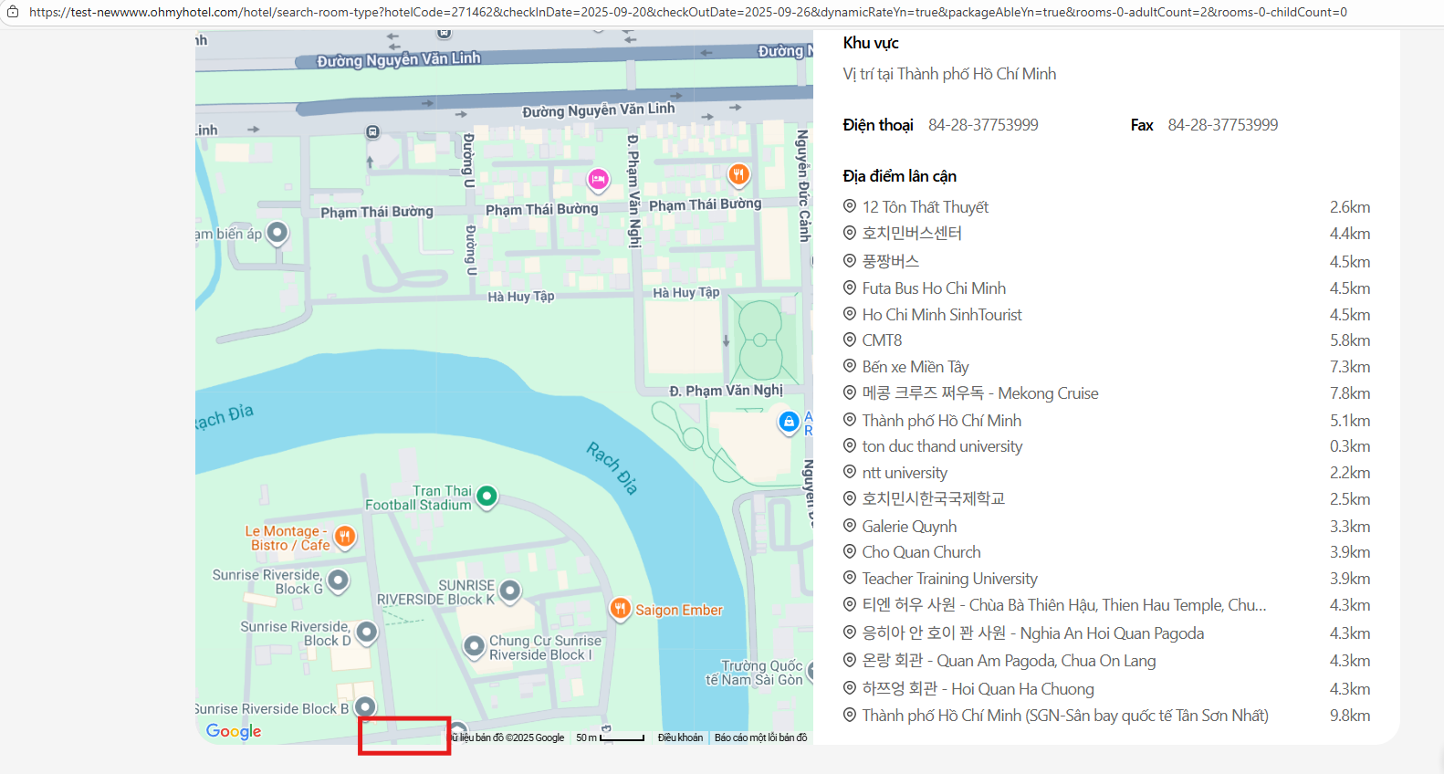Image resolution: width=1444 pixels, height=774 pixels.
Task: Click the Mekong Cruise nearby entry
Action: [x=980, y=393]
